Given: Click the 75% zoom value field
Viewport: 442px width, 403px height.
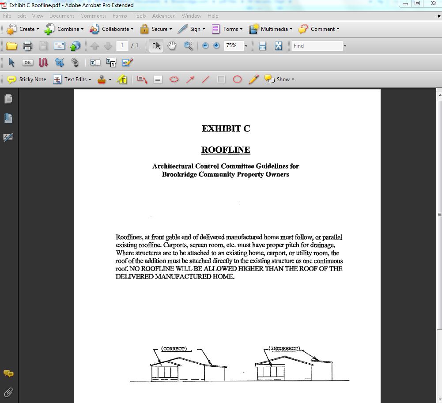Looking at the screenshot, I should coord(234,45).
